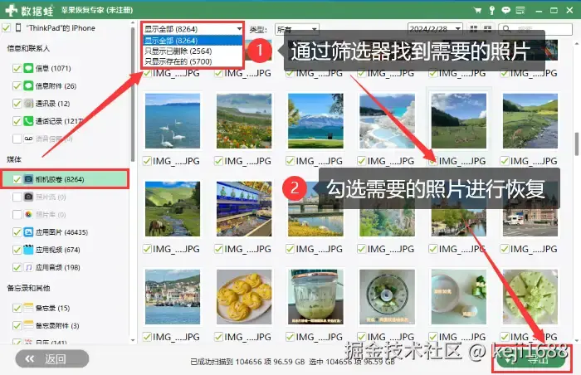The height and width of the screenshot is (375, 581).
Task: Click the 信息附件 attachment icon
Action: [28, 86]
